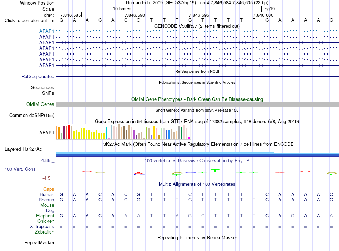Click the light blue AFAP1 transcript label
The width and height of the screenshot is (339, 251).
(46, 31)
